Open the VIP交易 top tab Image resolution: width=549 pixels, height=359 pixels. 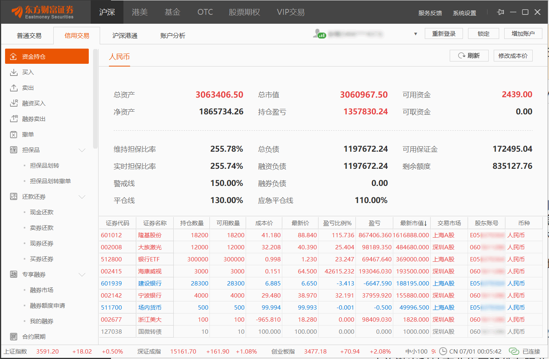291,12
